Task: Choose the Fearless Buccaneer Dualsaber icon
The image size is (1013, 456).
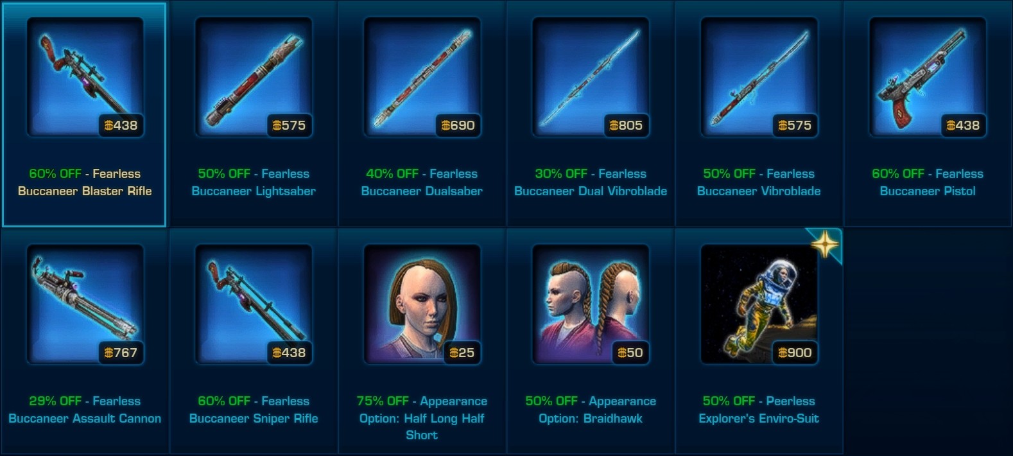Action: [422, 77]
